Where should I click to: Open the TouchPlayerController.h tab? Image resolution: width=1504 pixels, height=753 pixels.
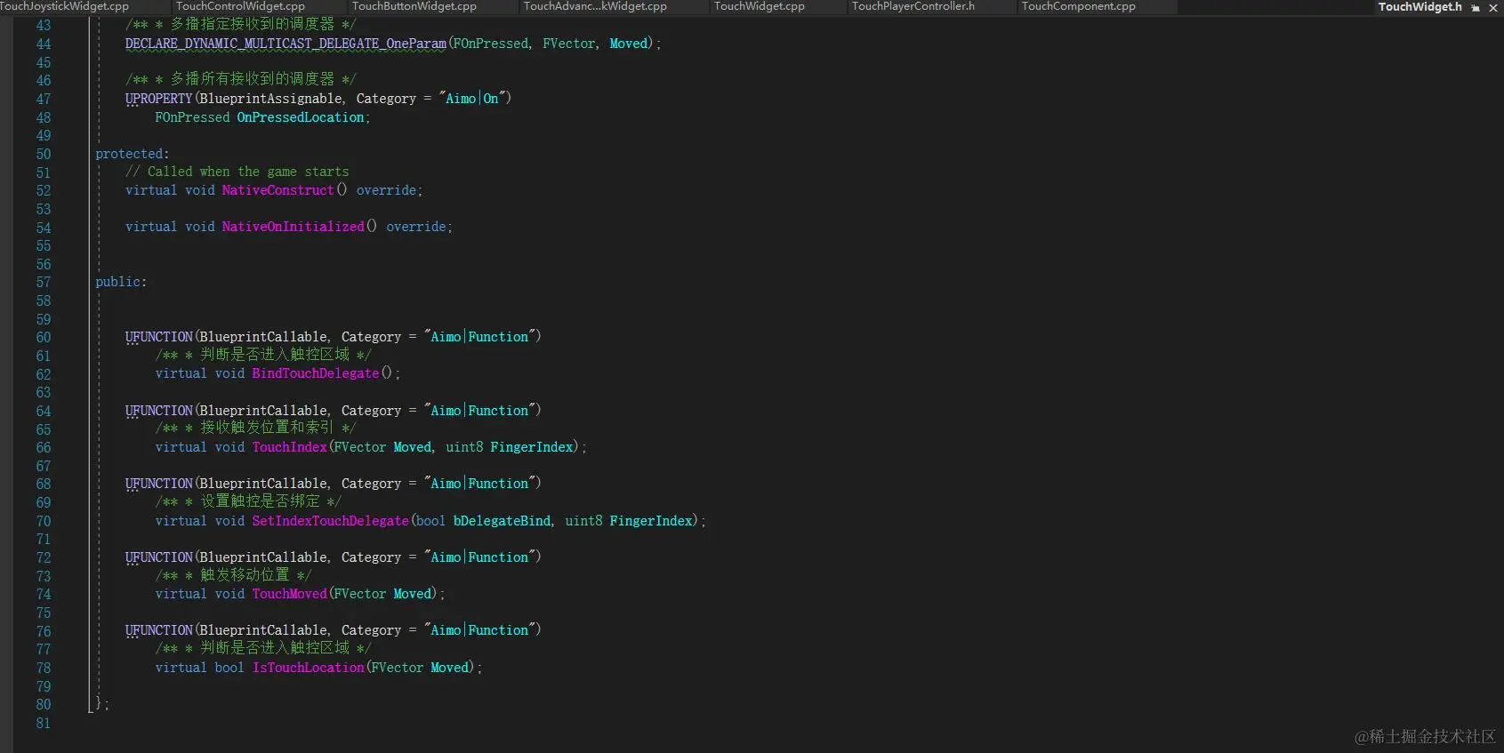pos(913,6)
